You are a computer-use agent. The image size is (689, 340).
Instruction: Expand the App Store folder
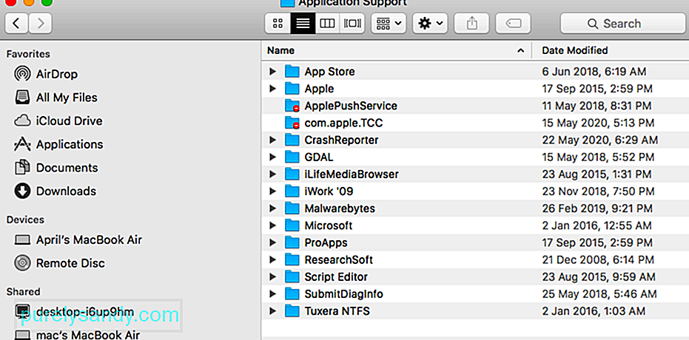pyautogui.click(x=273, y=71)
